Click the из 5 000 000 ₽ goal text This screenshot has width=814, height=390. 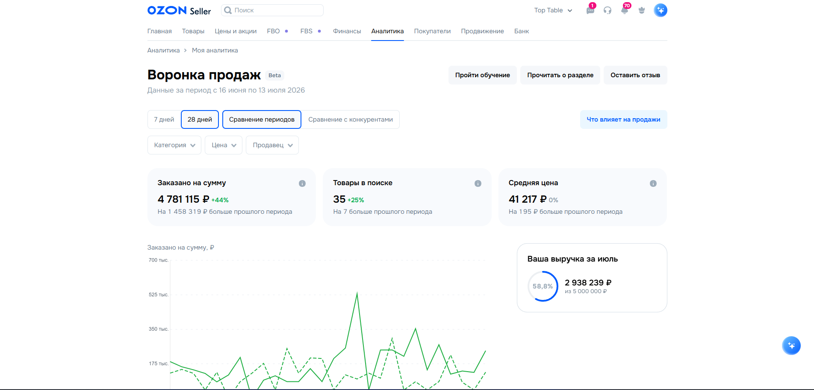click(586, 291)
